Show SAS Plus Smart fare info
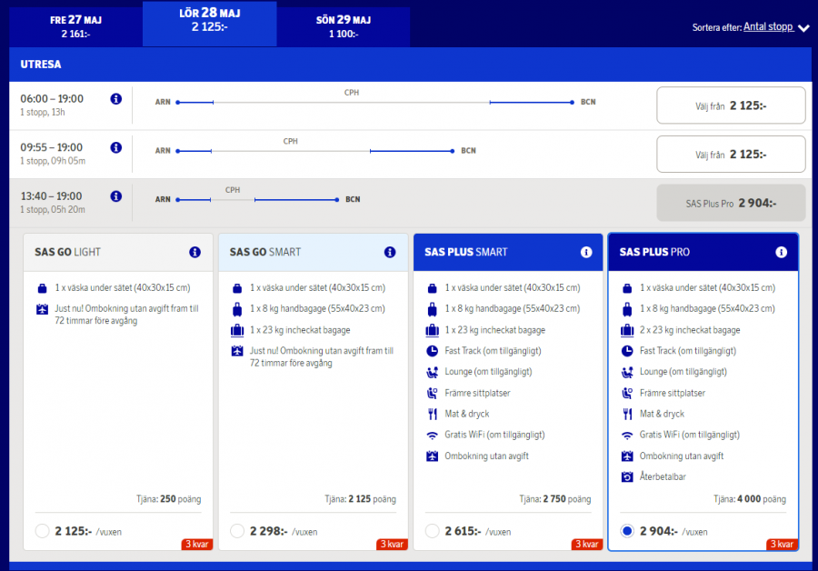This screenshot has height=571, width=818. [x=585, y=252]
